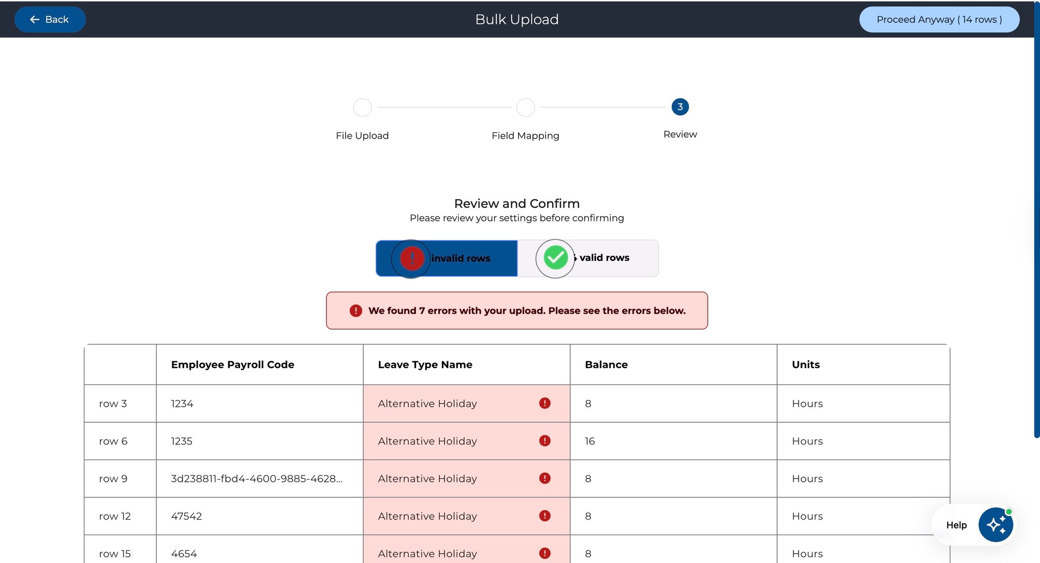Click the error icon in row 3
1040x563 pixels.
click(545, 403)
